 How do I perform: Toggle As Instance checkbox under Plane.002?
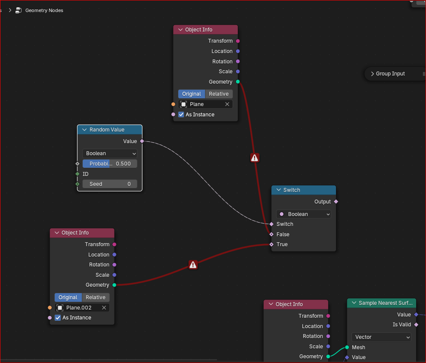pyautogui.click(x=58, y=318)
